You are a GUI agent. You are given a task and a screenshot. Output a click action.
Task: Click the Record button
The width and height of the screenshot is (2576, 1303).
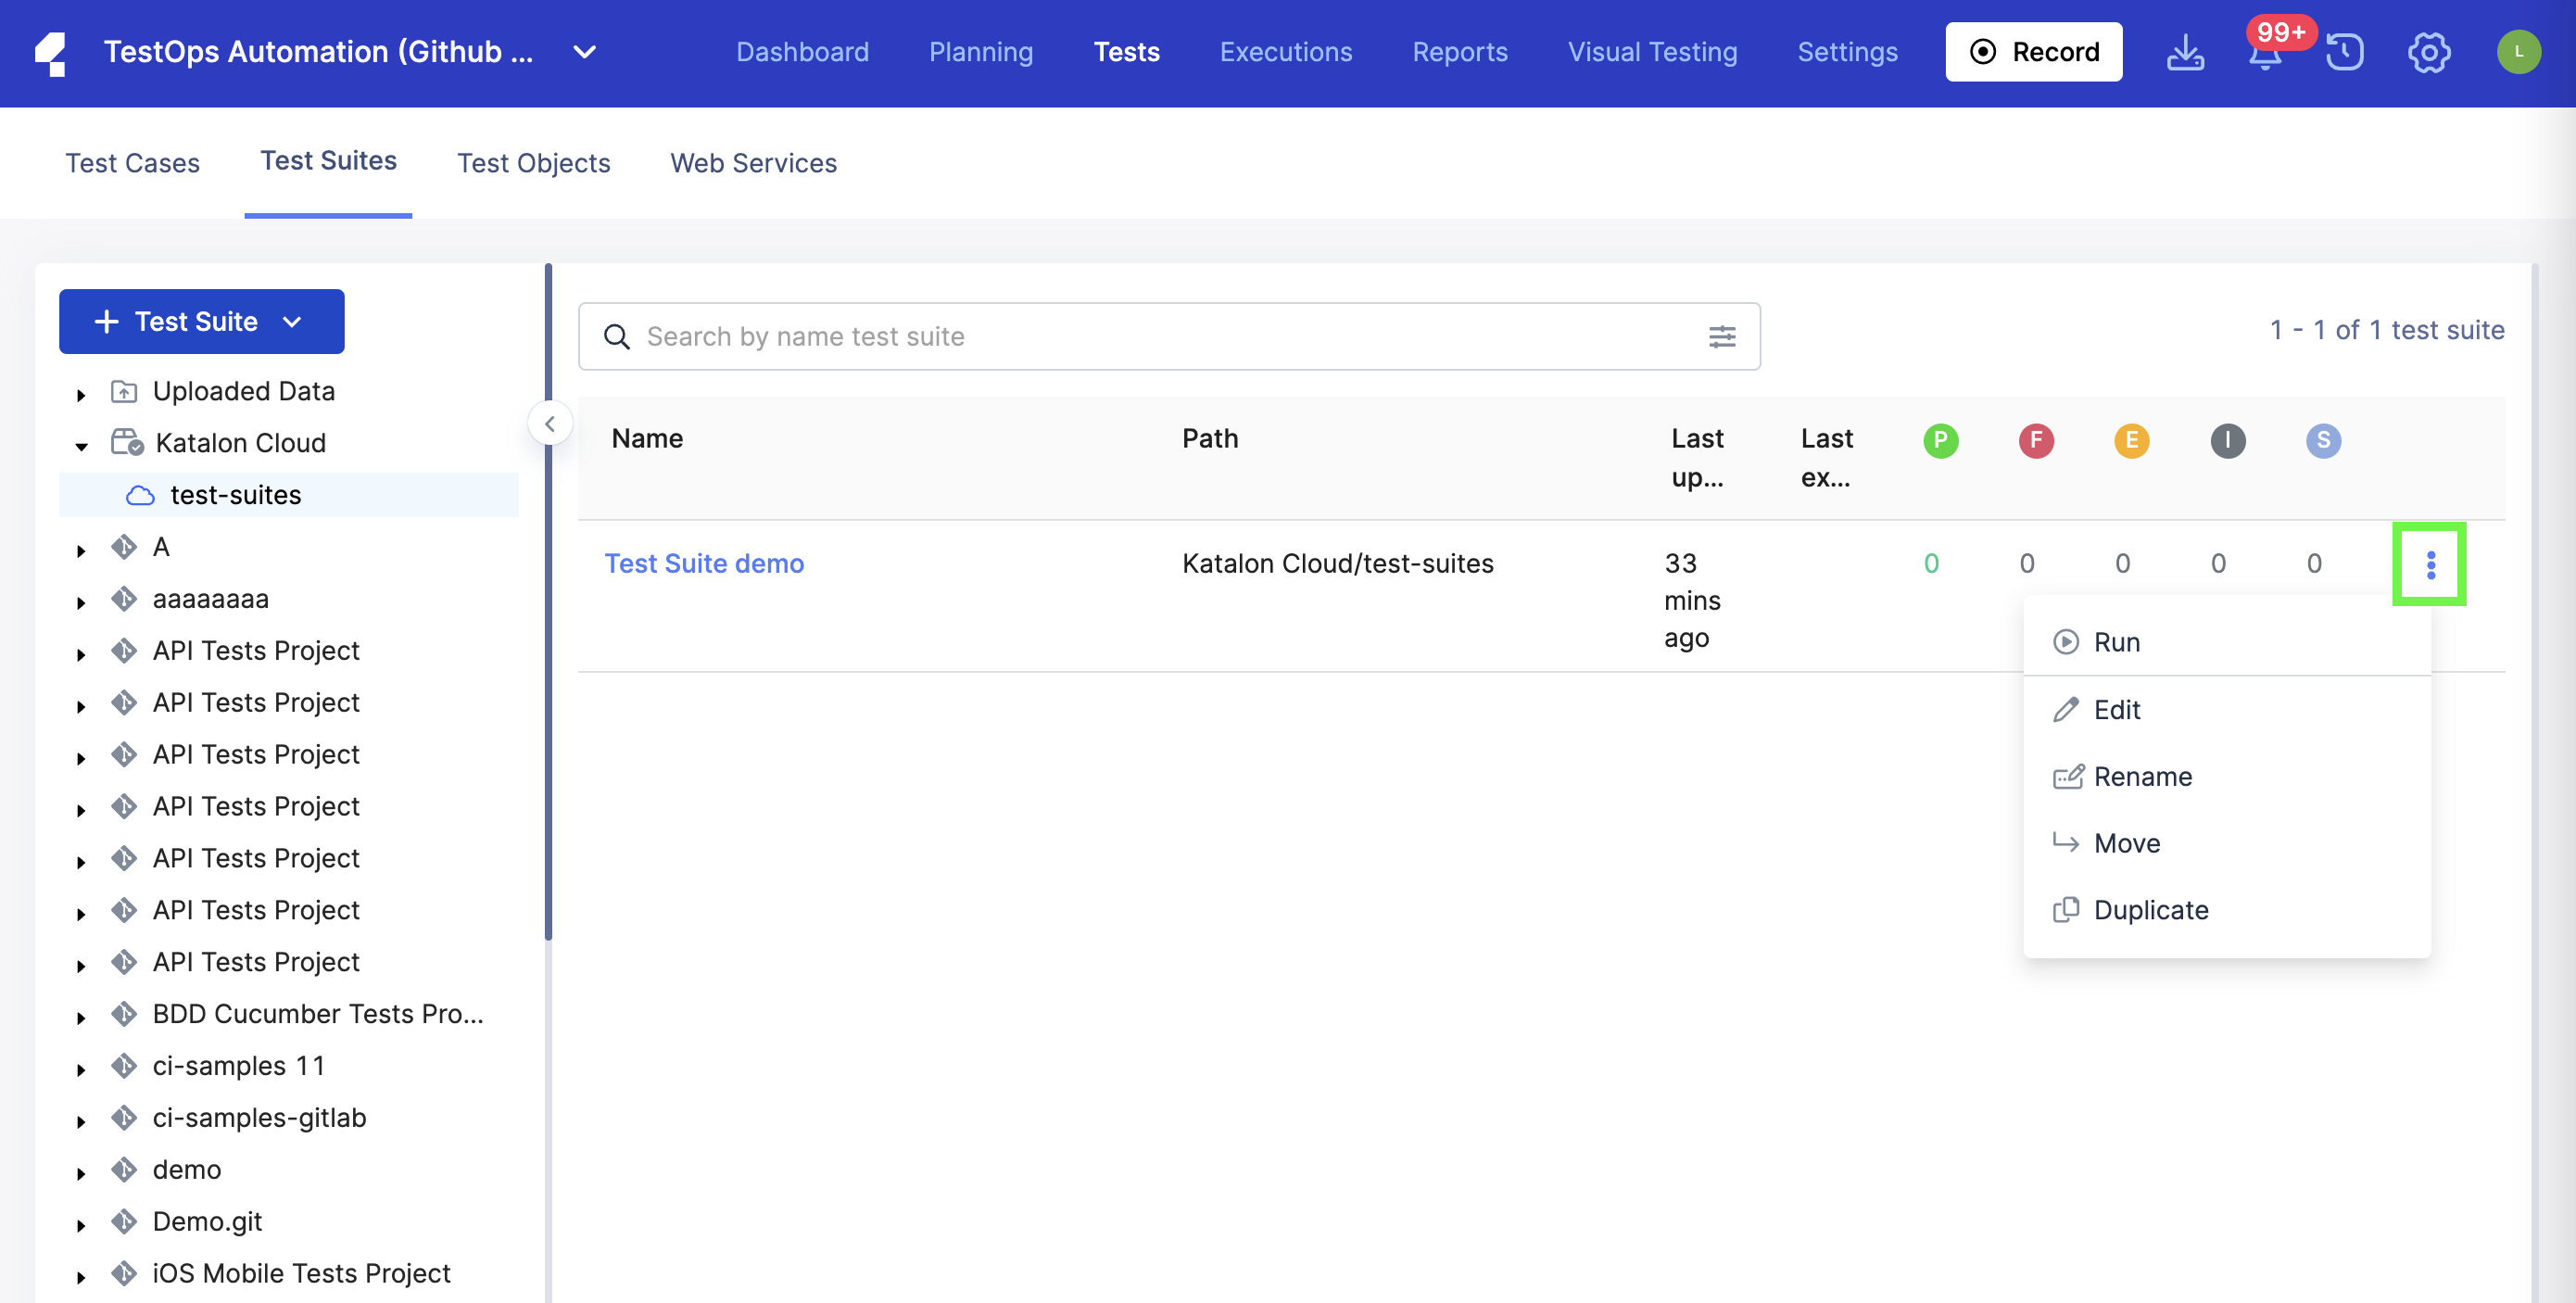2033,52
